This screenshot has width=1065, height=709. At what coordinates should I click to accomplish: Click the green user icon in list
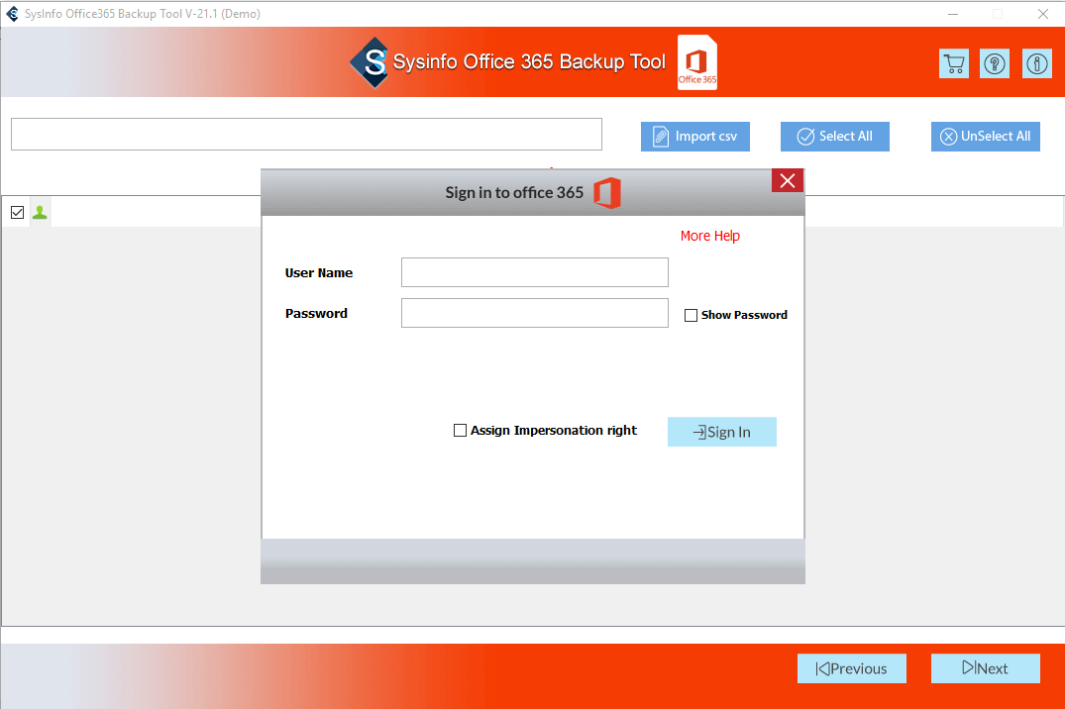pyautogui.click(x=40, y=212)
